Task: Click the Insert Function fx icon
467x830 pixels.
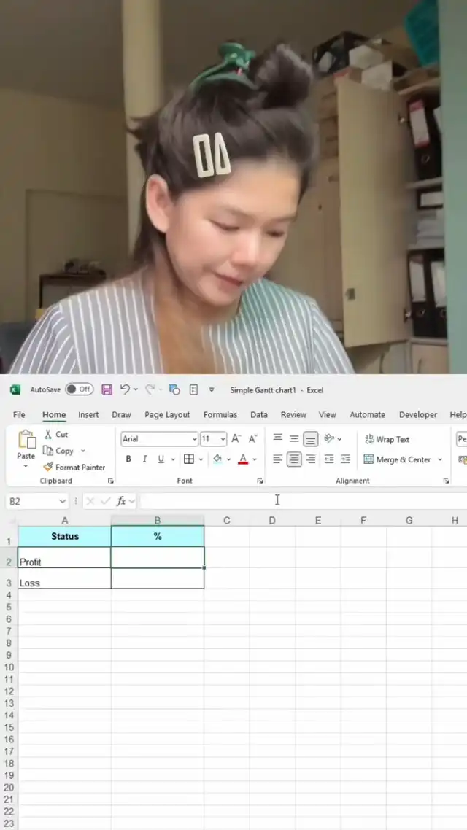Action: pos(122,501)
